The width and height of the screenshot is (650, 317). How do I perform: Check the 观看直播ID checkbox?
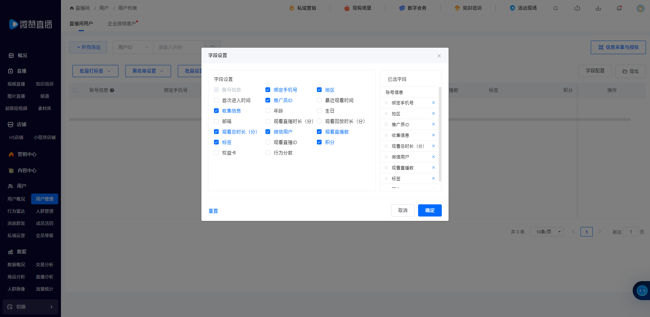pyautogui.click(x=268, y=142)
